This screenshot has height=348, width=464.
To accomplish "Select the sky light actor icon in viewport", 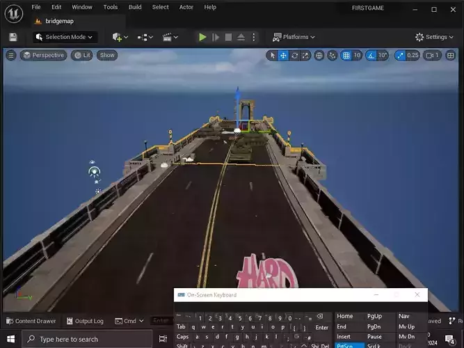I will pyautogui.click(x=95, y=171).
